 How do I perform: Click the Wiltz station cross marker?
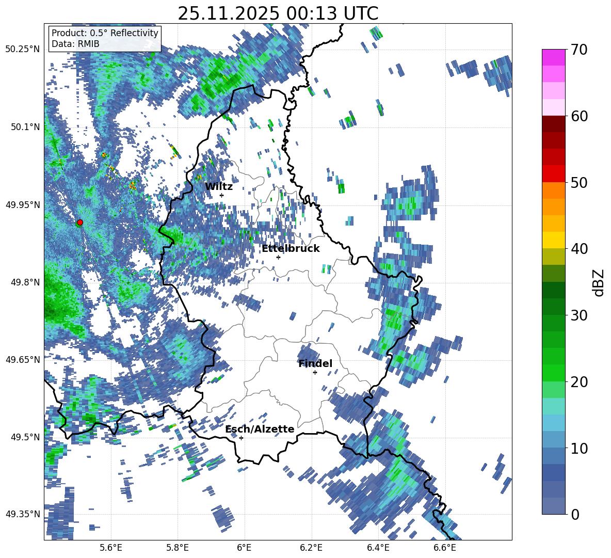tap(222, 195)
